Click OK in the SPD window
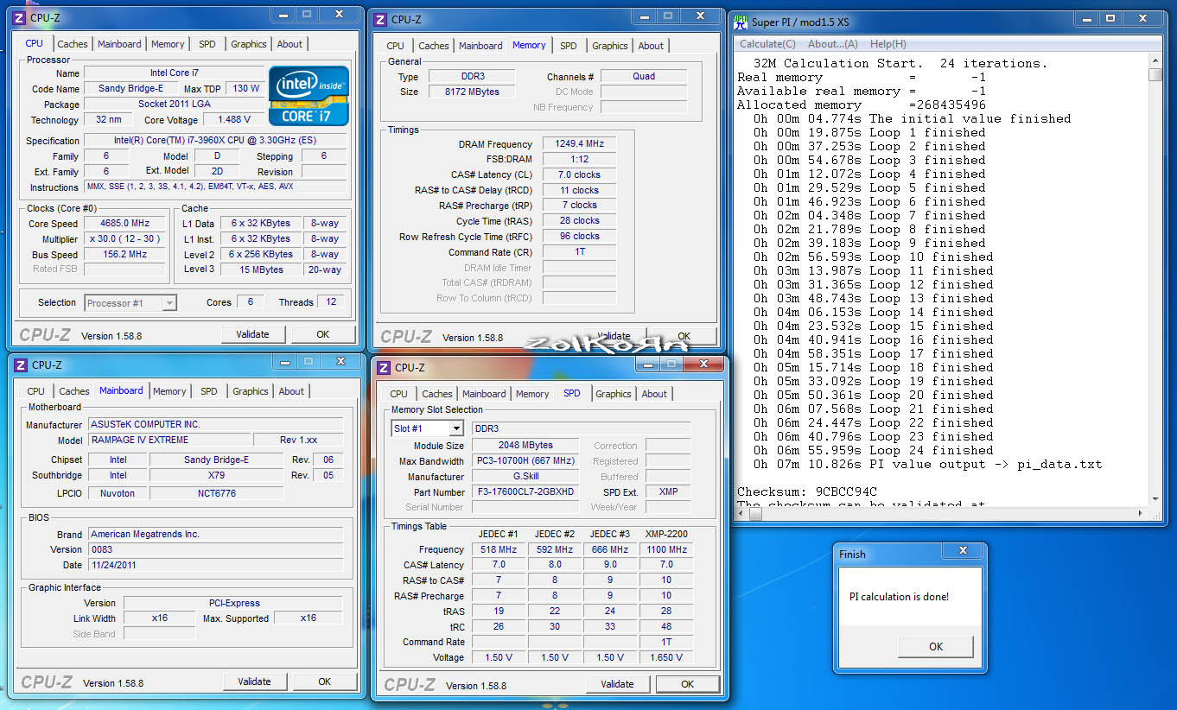The image size is (1177, 710). [x=687, y=684]
